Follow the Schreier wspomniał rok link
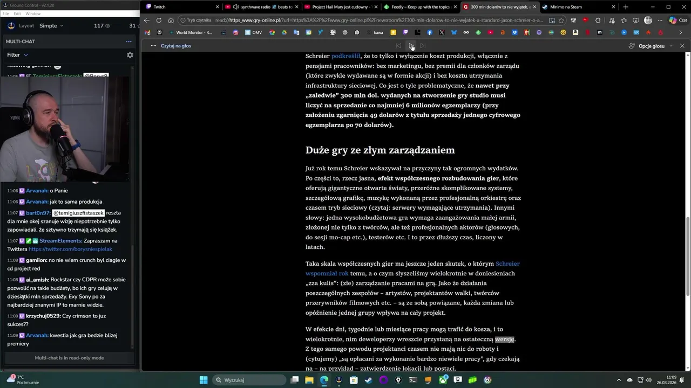 (x=412, y=268)
